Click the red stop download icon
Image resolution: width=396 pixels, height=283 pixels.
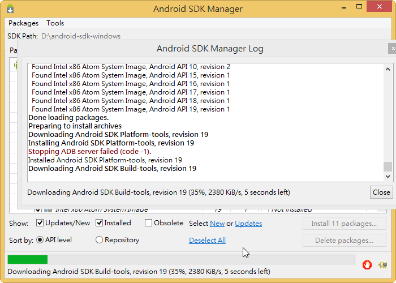coord(367,265)
